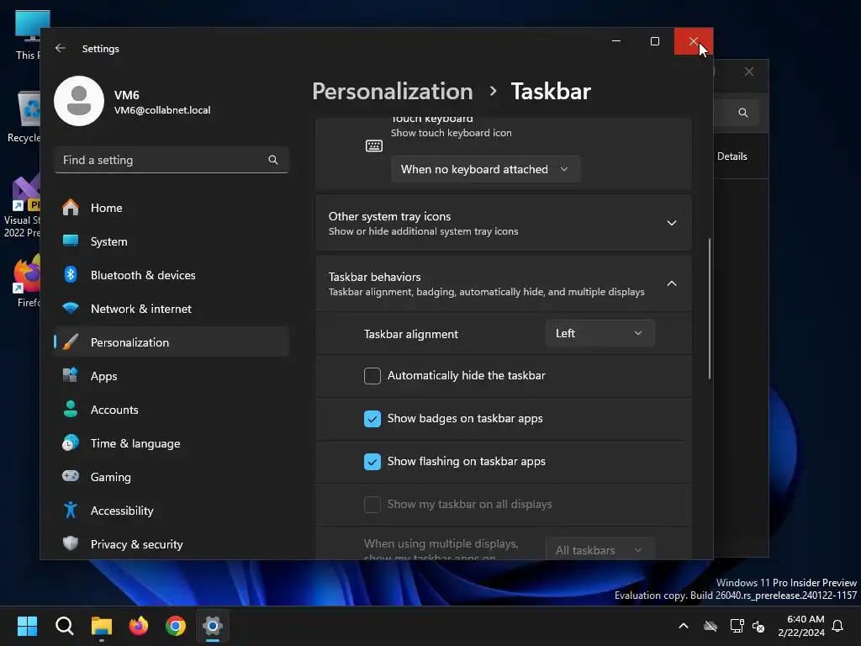Open Apps settings page
Screen dimensions: 861x646
pos(171,376)
